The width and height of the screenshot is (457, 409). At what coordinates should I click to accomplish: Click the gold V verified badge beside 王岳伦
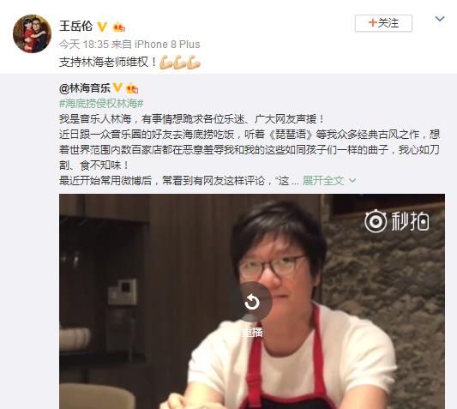[x=102, y=27]
